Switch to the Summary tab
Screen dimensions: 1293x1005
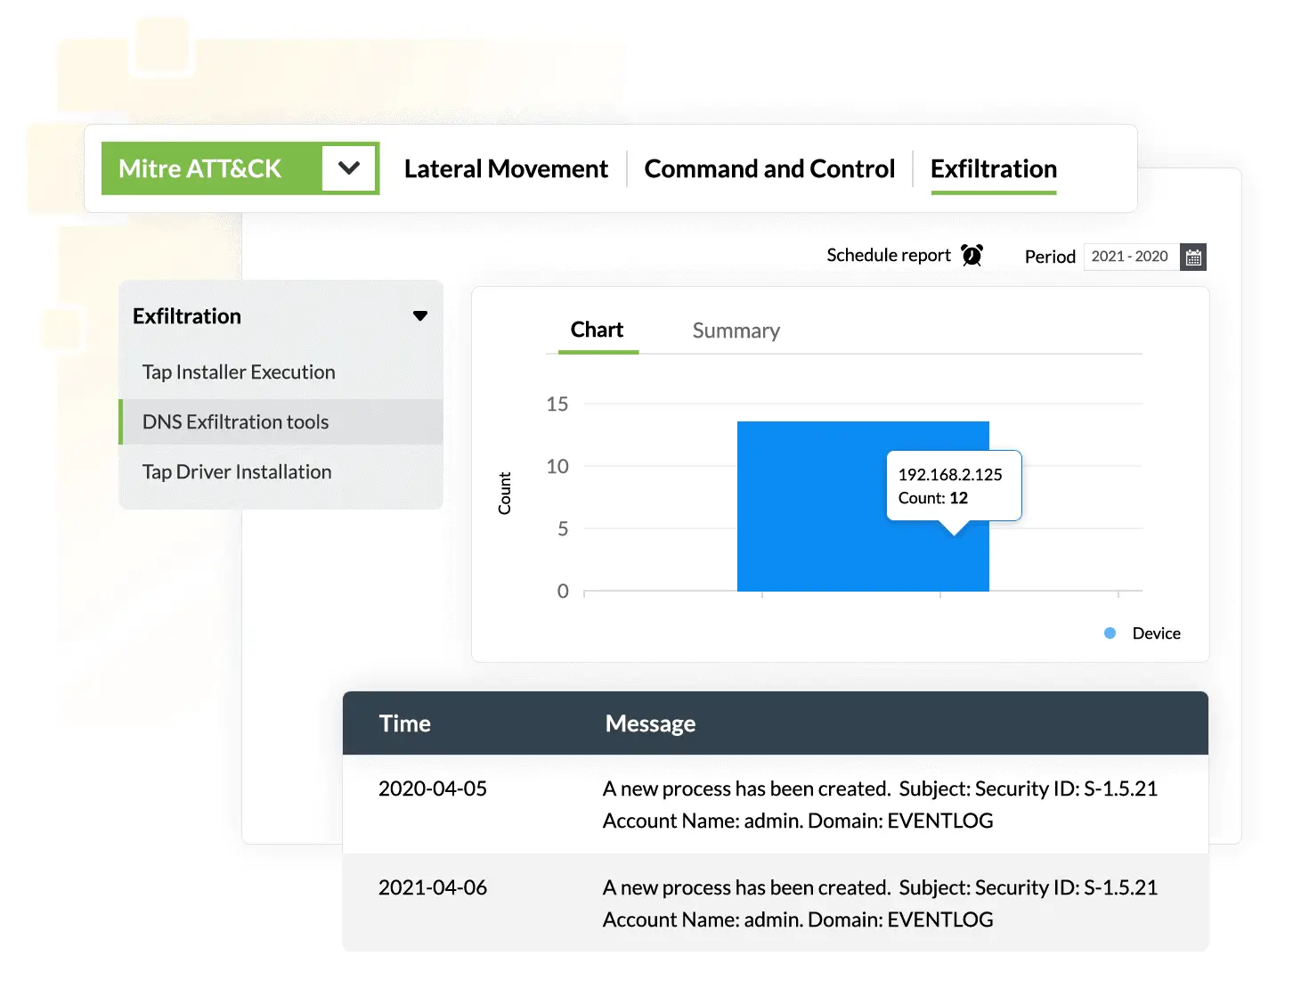pos(736,331)
